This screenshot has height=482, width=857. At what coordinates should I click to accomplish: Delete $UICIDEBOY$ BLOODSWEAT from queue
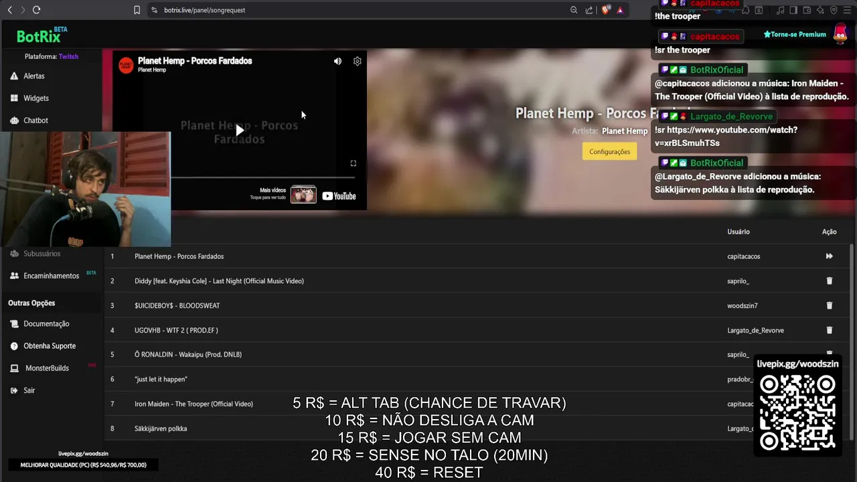pyautogui.click(x=829, y=306)
